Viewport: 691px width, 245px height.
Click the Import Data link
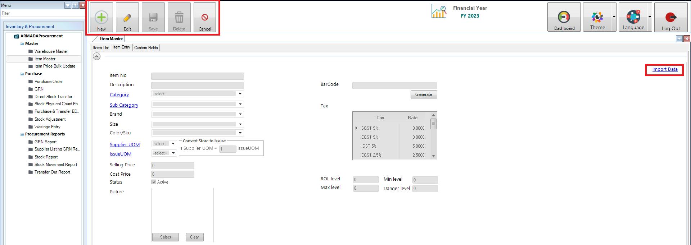tap(665, 69)
